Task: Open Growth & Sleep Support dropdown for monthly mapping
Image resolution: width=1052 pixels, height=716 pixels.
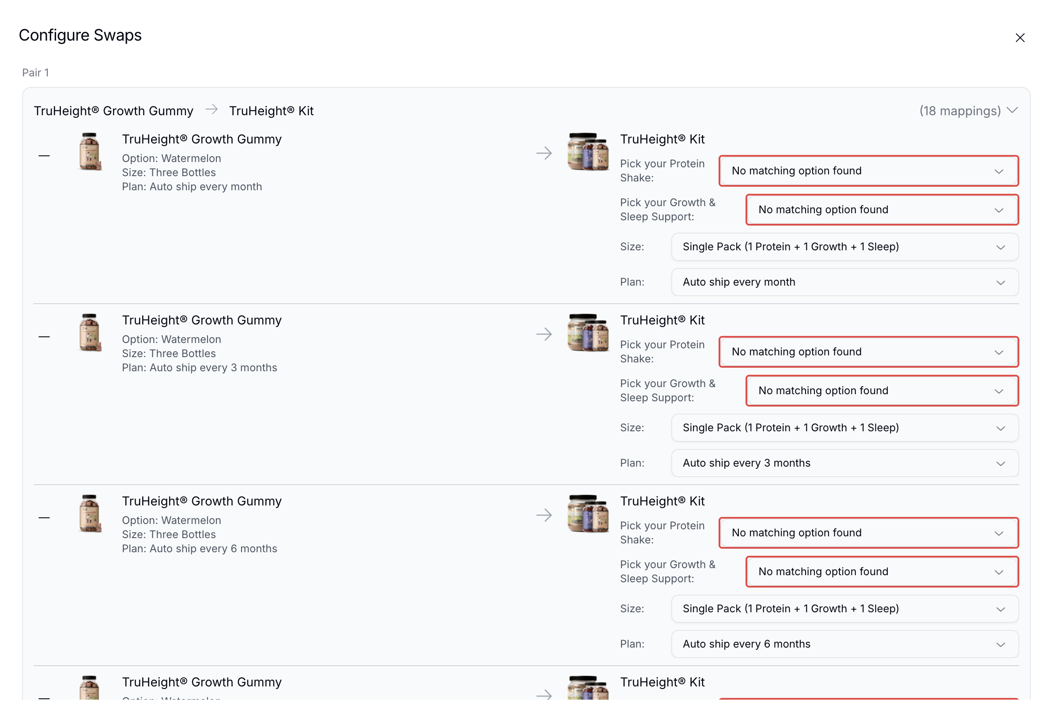Action: [882, 209]
